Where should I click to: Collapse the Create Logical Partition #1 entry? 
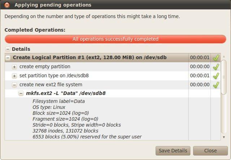(8, 58)
